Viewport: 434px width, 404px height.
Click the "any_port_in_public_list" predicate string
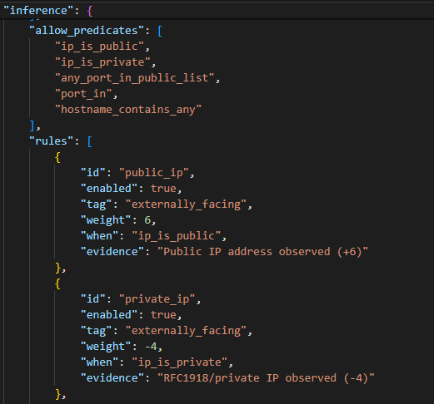tap(135, 78)
